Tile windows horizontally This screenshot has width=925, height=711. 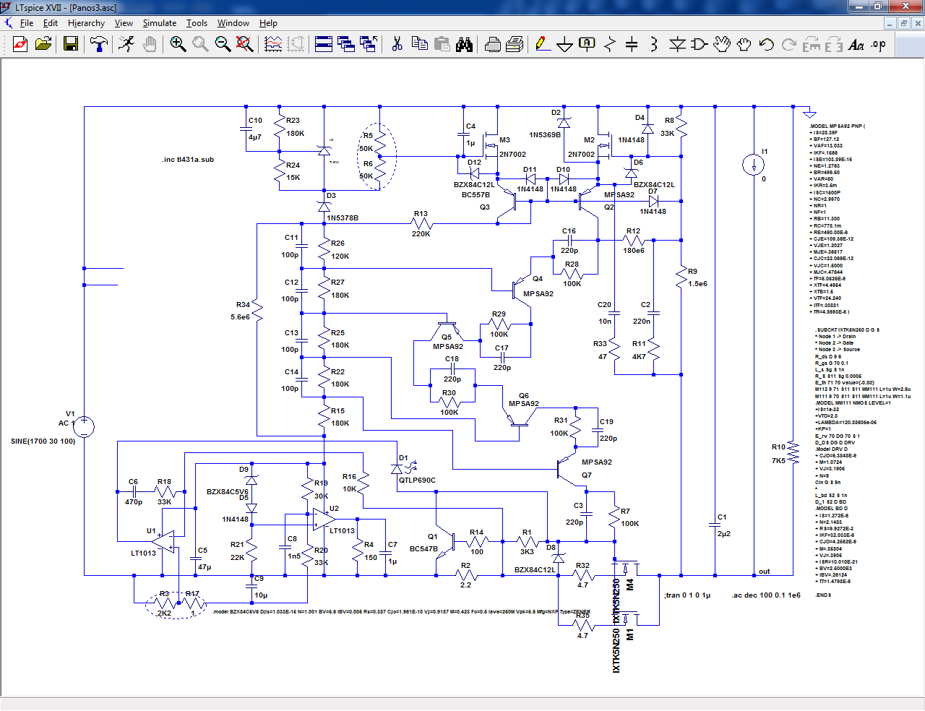[x=324, y=45]
